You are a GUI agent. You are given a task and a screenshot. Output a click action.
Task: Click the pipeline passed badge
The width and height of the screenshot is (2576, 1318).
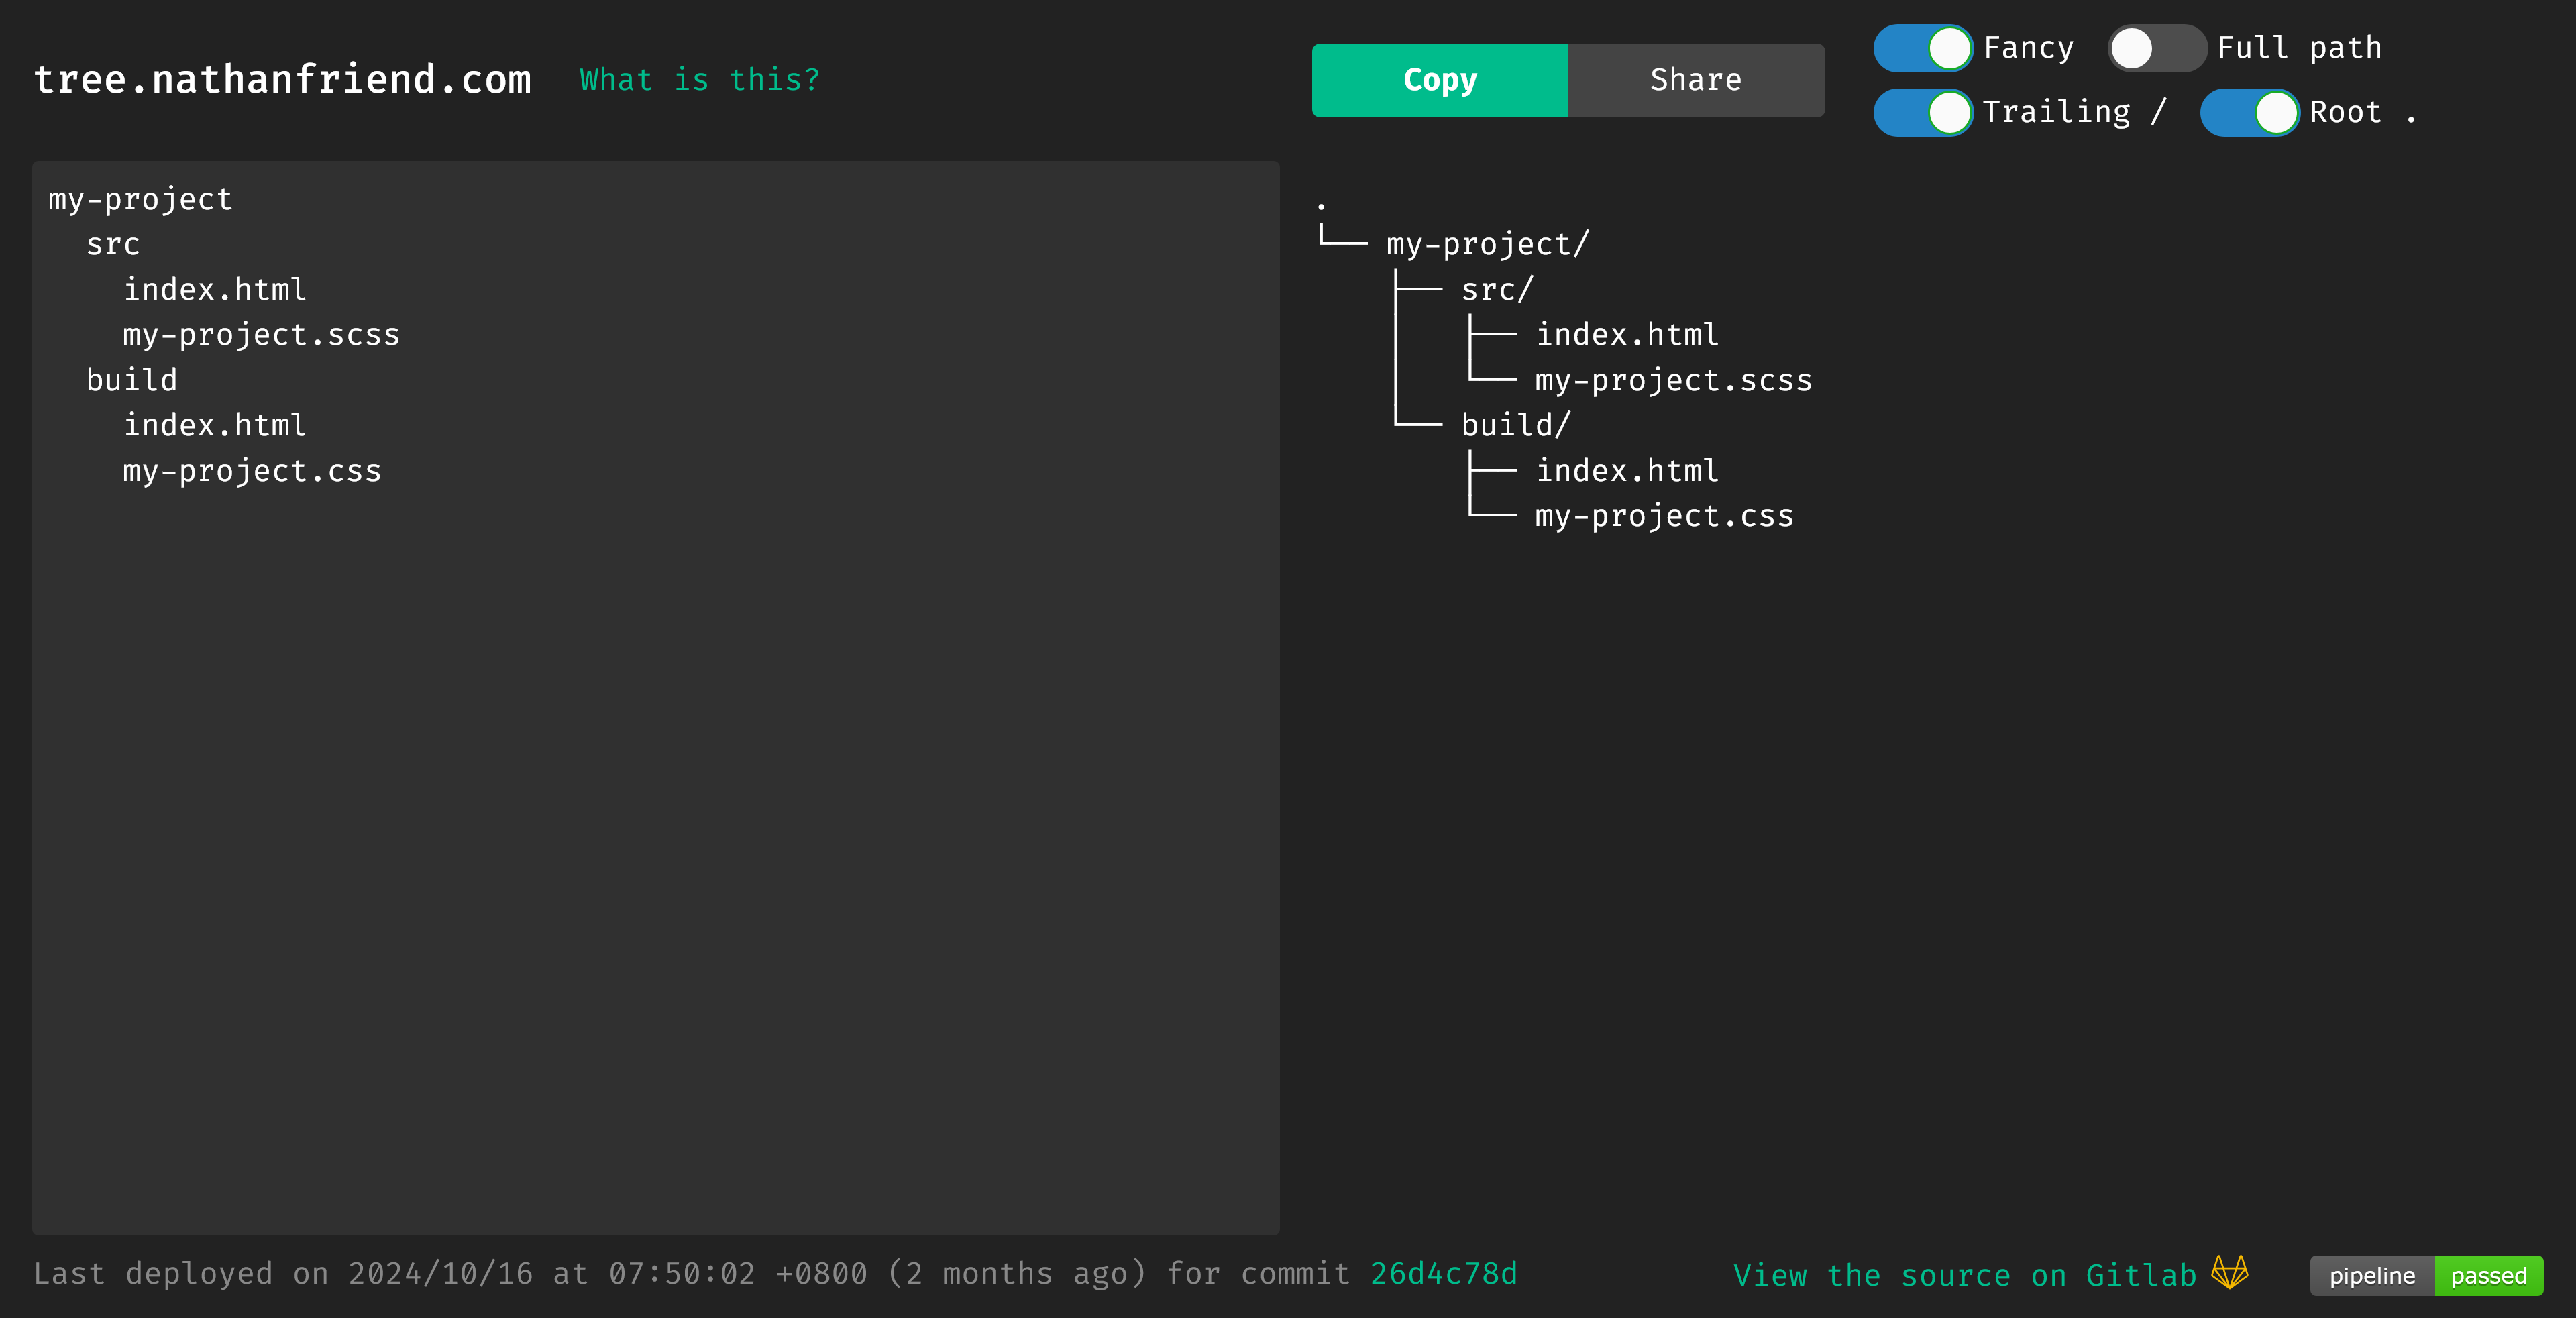tap(2426, 1275)
